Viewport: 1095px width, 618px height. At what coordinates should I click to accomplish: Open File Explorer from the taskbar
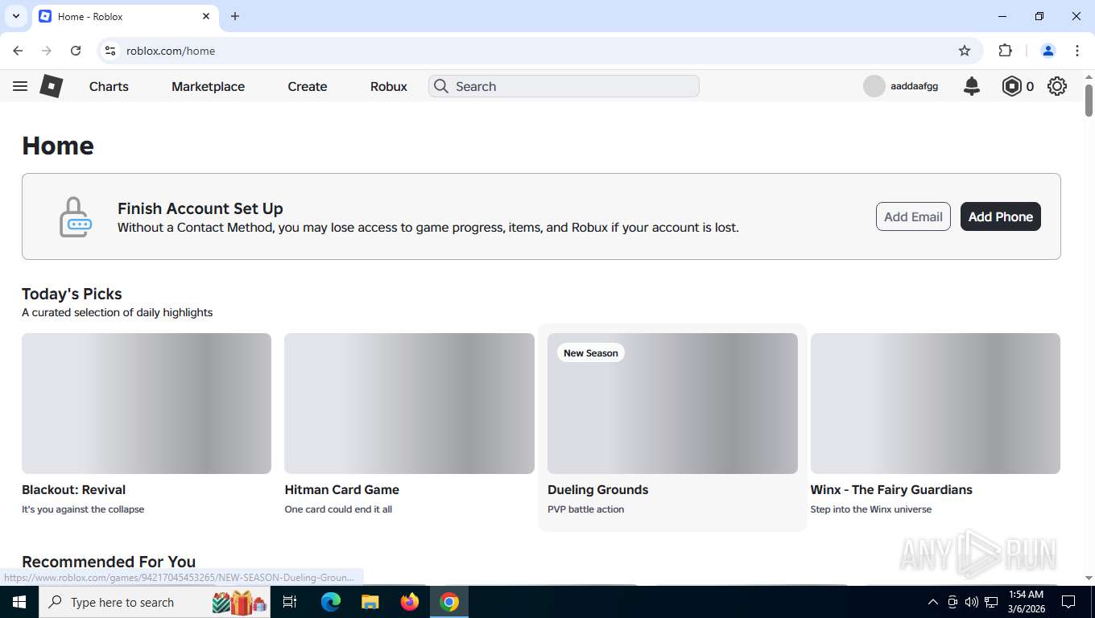370,602
